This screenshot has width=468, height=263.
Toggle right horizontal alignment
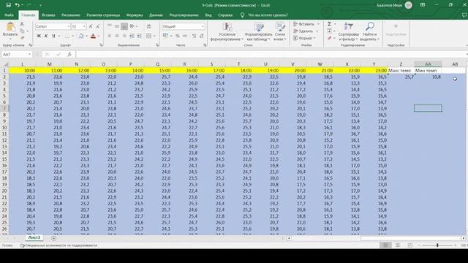point(124,36)
